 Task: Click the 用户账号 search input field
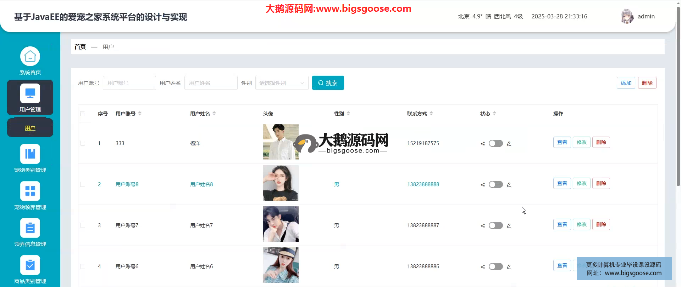(x=129, y=83)
